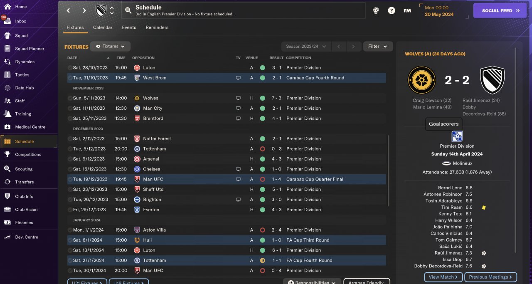The height and width of the screenshot is (284, 532).
Task: Switch to the Calendar tab
Action: coord(103,27)
